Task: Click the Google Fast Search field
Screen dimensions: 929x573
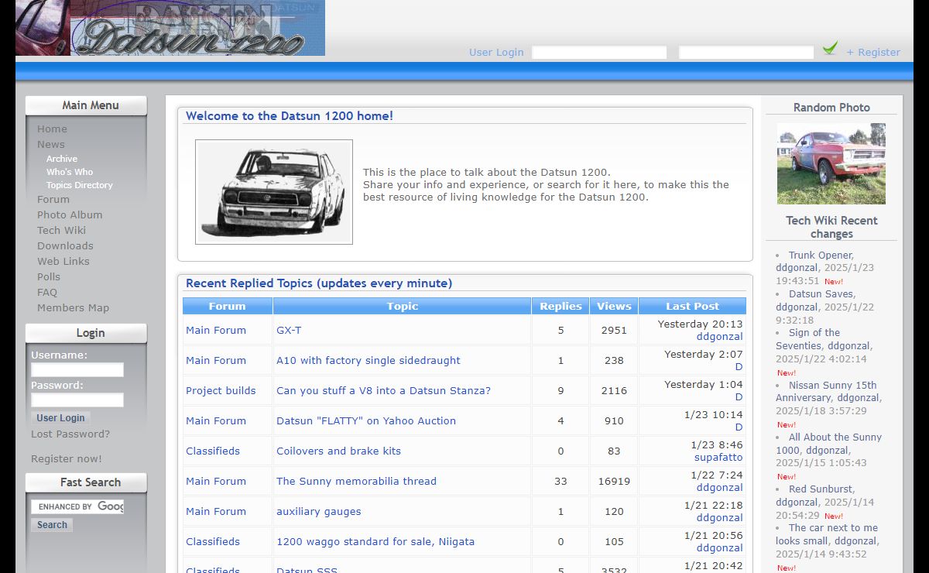Action: (x=77, y=506)
